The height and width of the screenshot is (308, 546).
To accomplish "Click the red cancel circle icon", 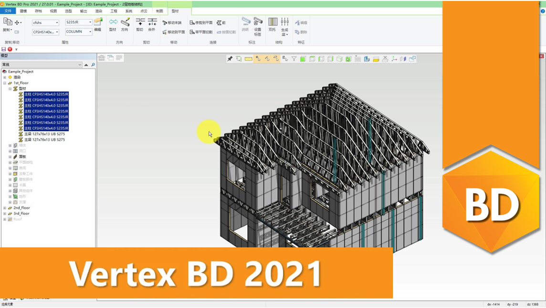I will [10, 50].
